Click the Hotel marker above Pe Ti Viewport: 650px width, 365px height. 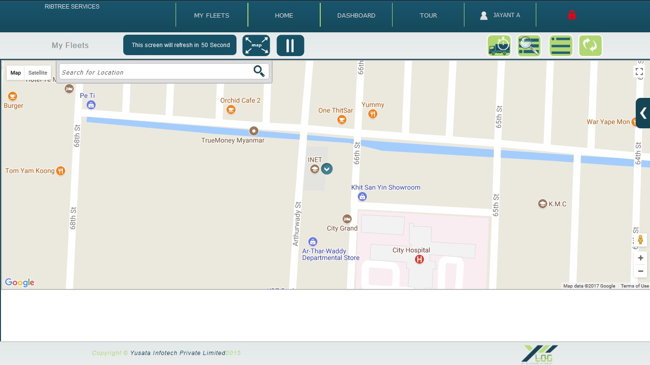(69, 89)
